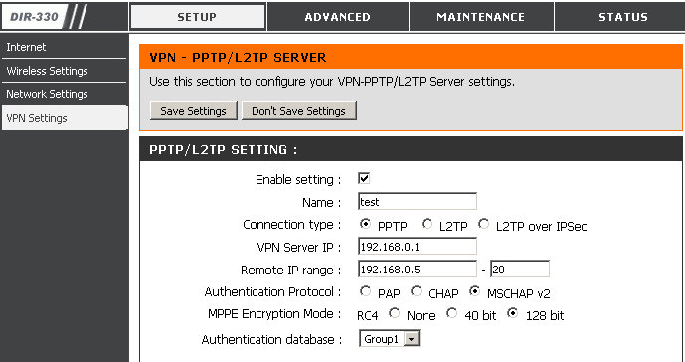Click the 'Authentication Protocol :' label
This screenshot has width=685, height=362.
coord(272,292)
